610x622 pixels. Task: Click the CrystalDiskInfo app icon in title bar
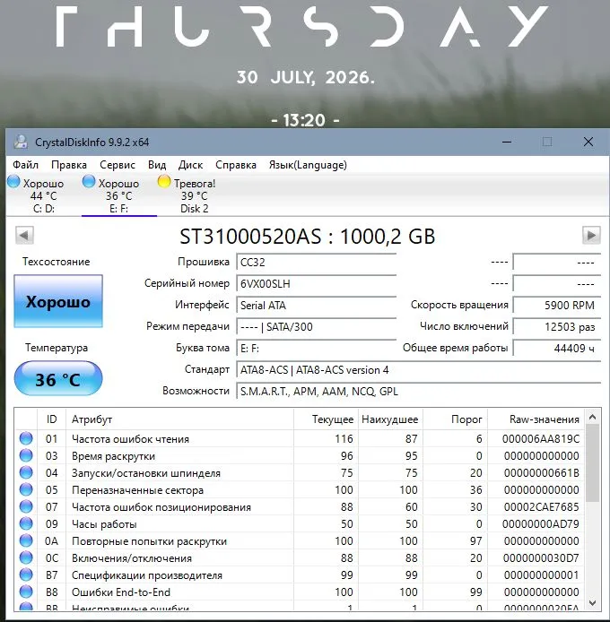pyautogui.click(x=21, y=142)
